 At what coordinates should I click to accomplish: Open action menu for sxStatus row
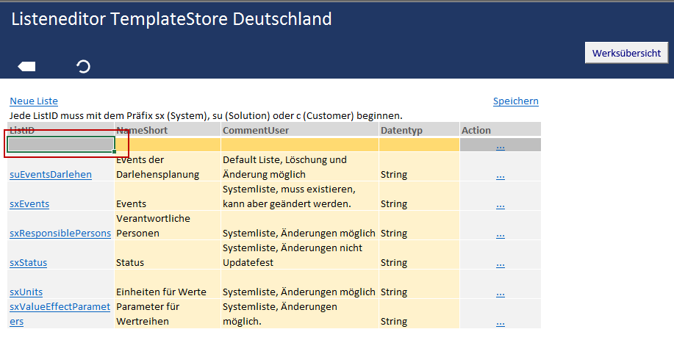[501, 263]
